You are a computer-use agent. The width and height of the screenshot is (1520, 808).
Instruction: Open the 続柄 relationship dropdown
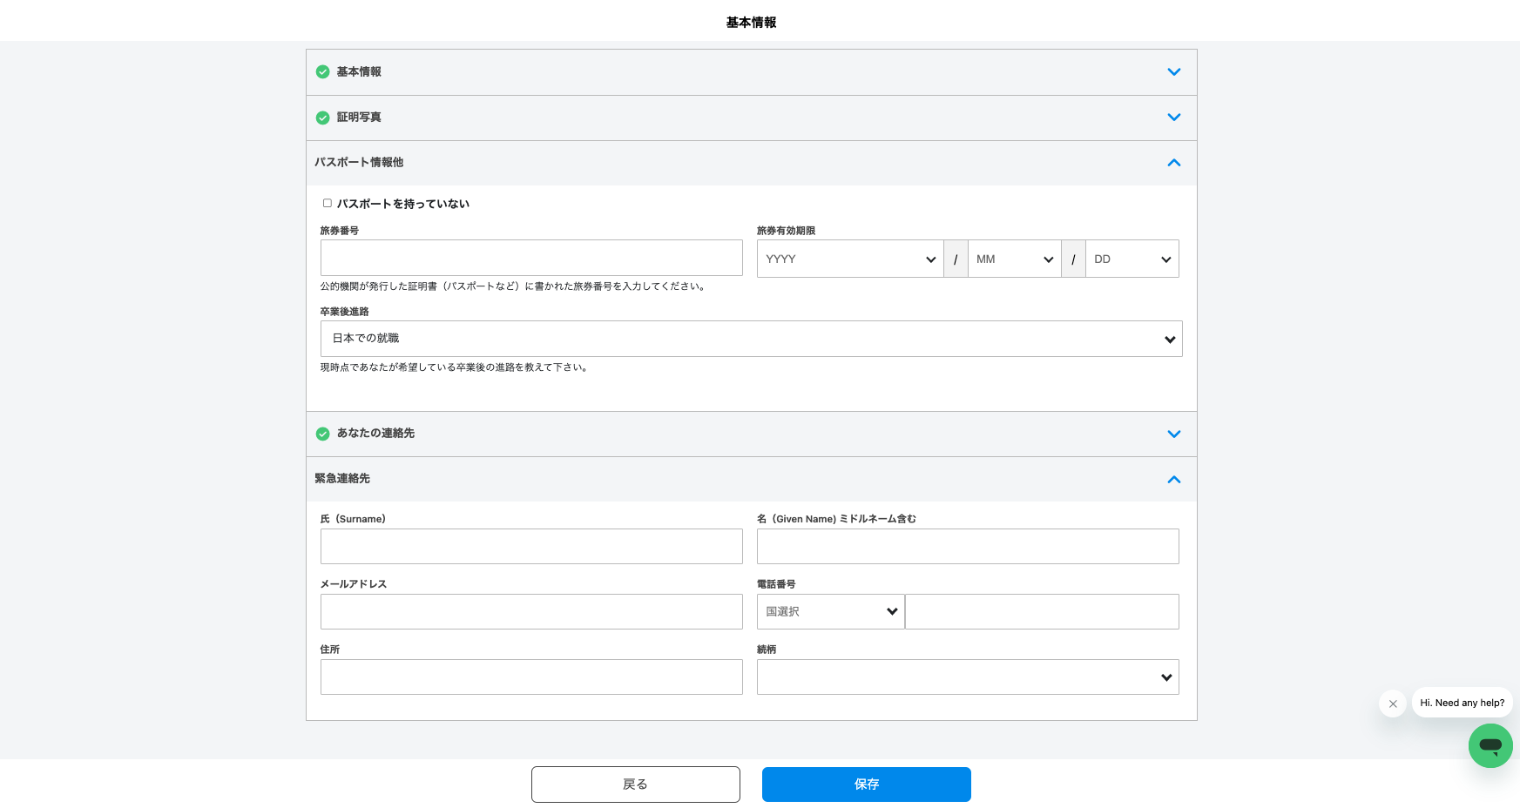(968, 677)
